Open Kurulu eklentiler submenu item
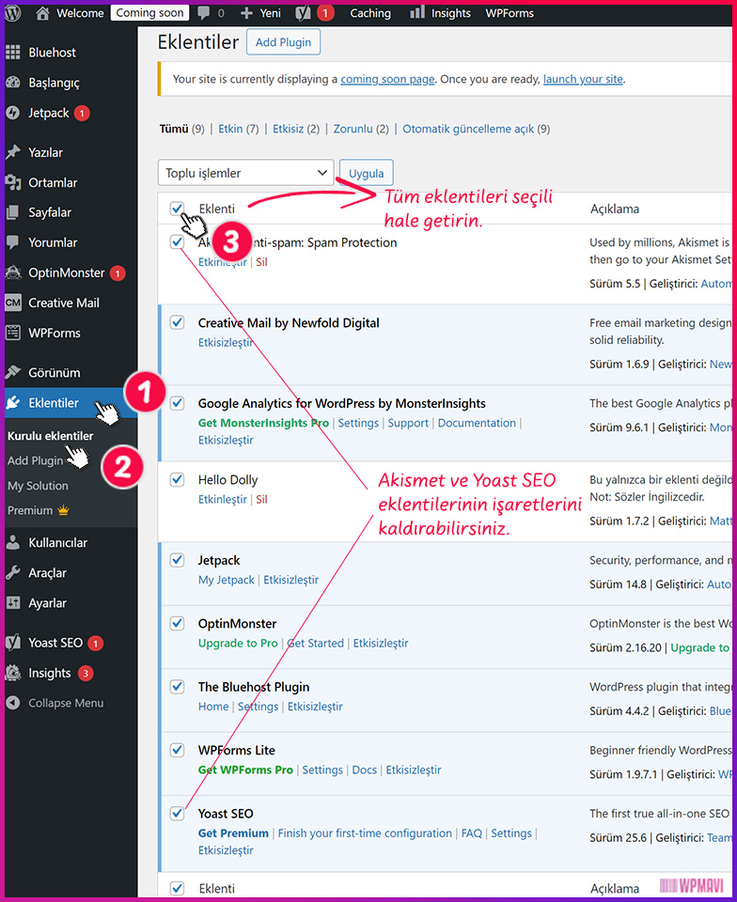 [x=50, y=436]
